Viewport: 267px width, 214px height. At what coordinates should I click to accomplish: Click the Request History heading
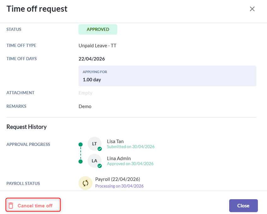[26, 127]
